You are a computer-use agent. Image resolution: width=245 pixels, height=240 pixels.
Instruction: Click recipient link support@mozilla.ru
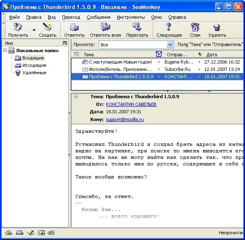tap(125, 119)
